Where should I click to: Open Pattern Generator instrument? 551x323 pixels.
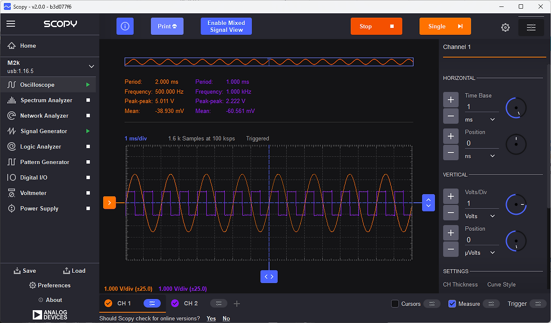(45, 162)
